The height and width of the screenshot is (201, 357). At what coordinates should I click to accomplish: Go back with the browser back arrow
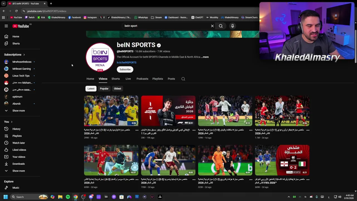coord(4,11)
